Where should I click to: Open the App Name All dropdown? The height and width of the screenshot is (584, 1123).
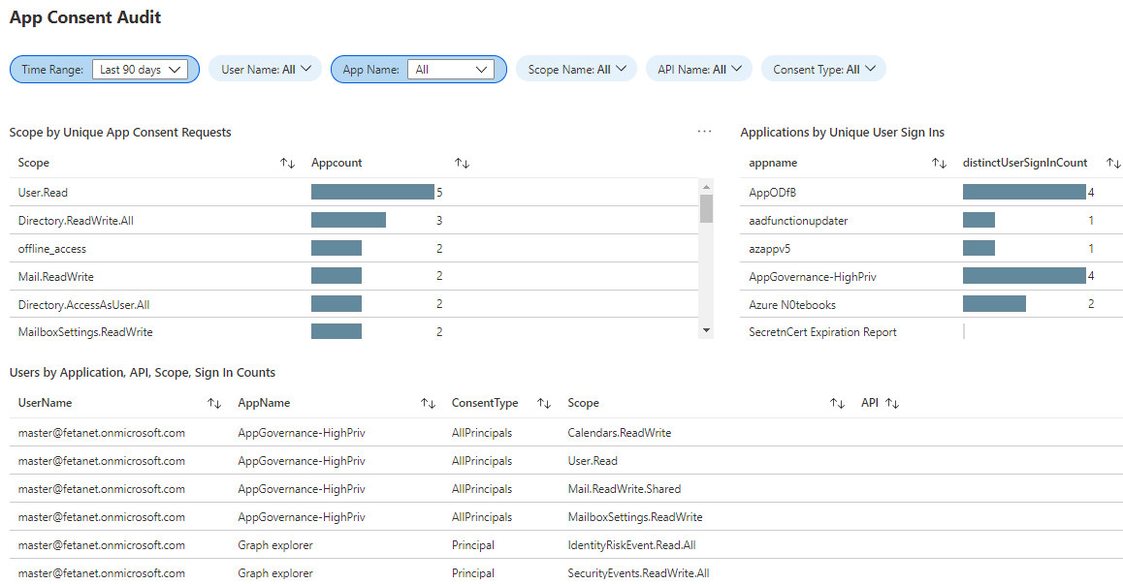tap(451, 70)
